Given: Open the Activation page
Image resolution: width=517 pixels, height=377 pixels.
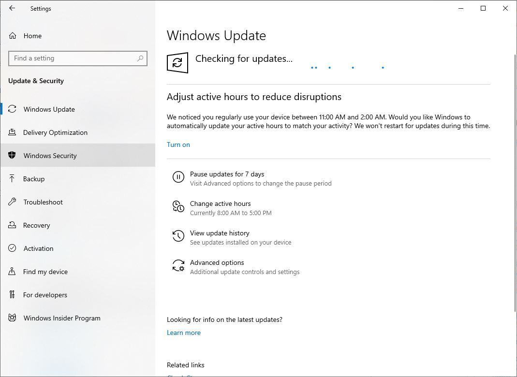Looking at the screenshot, I should 78,248.
